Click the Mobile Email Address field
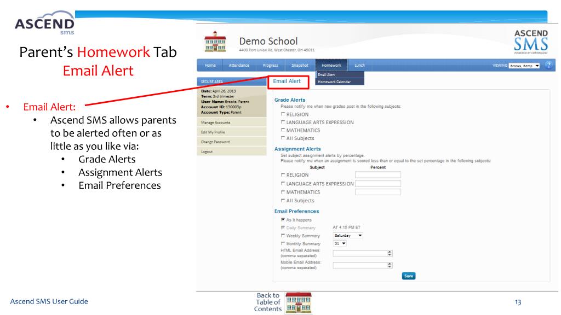The width and height of the screenshot is (561, 315). [x=363, y=265]
